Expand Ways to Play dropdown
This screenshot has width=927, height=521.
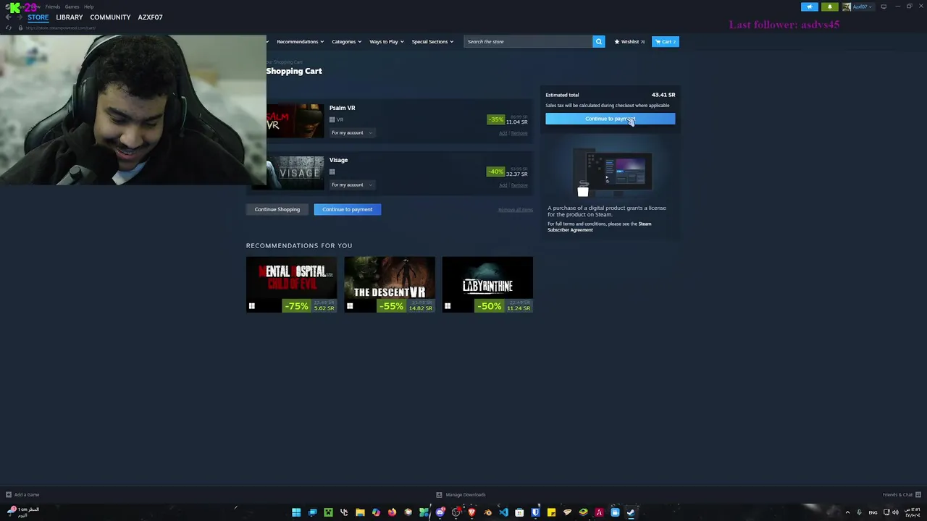[386, 41]
